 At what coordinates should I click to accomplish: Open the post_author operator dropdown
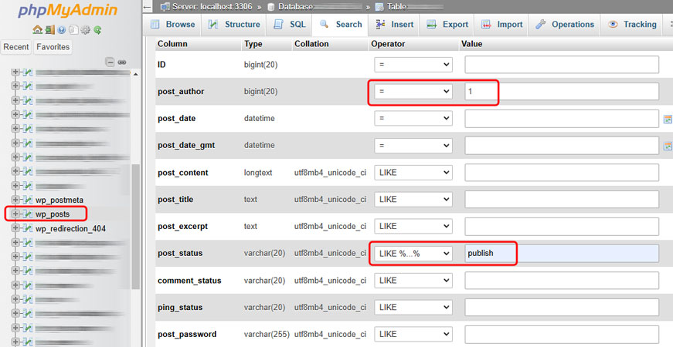point(413,92)
